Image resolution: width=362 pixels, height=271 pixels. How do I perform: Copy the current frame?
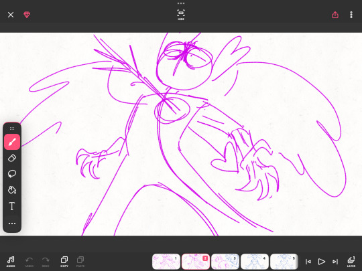point(64,262)
